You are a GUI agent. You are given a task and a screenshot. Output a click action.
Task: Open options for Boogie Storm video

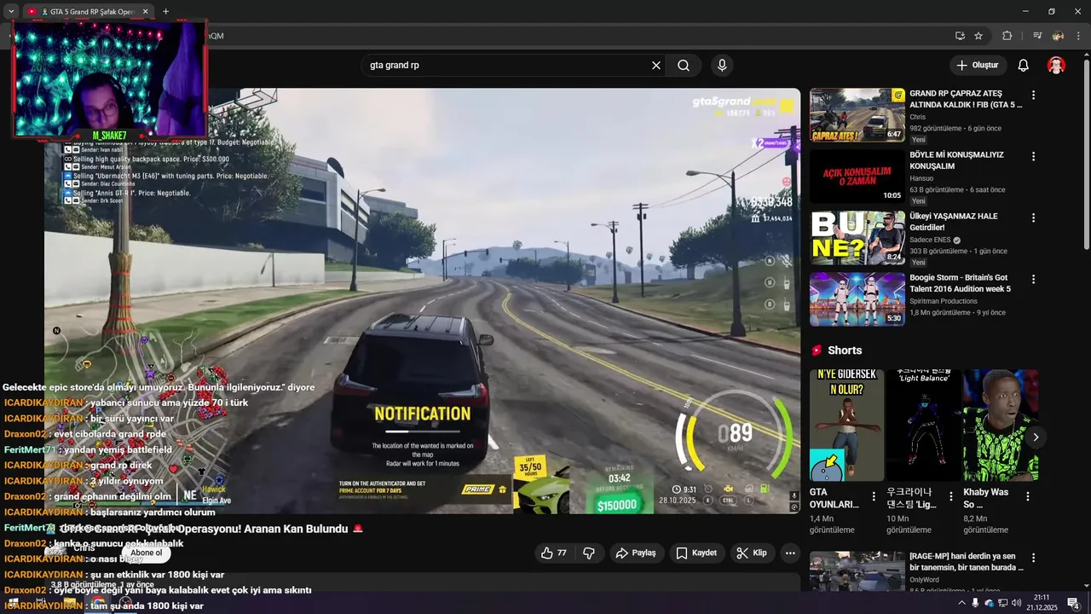coord(1033,280)
